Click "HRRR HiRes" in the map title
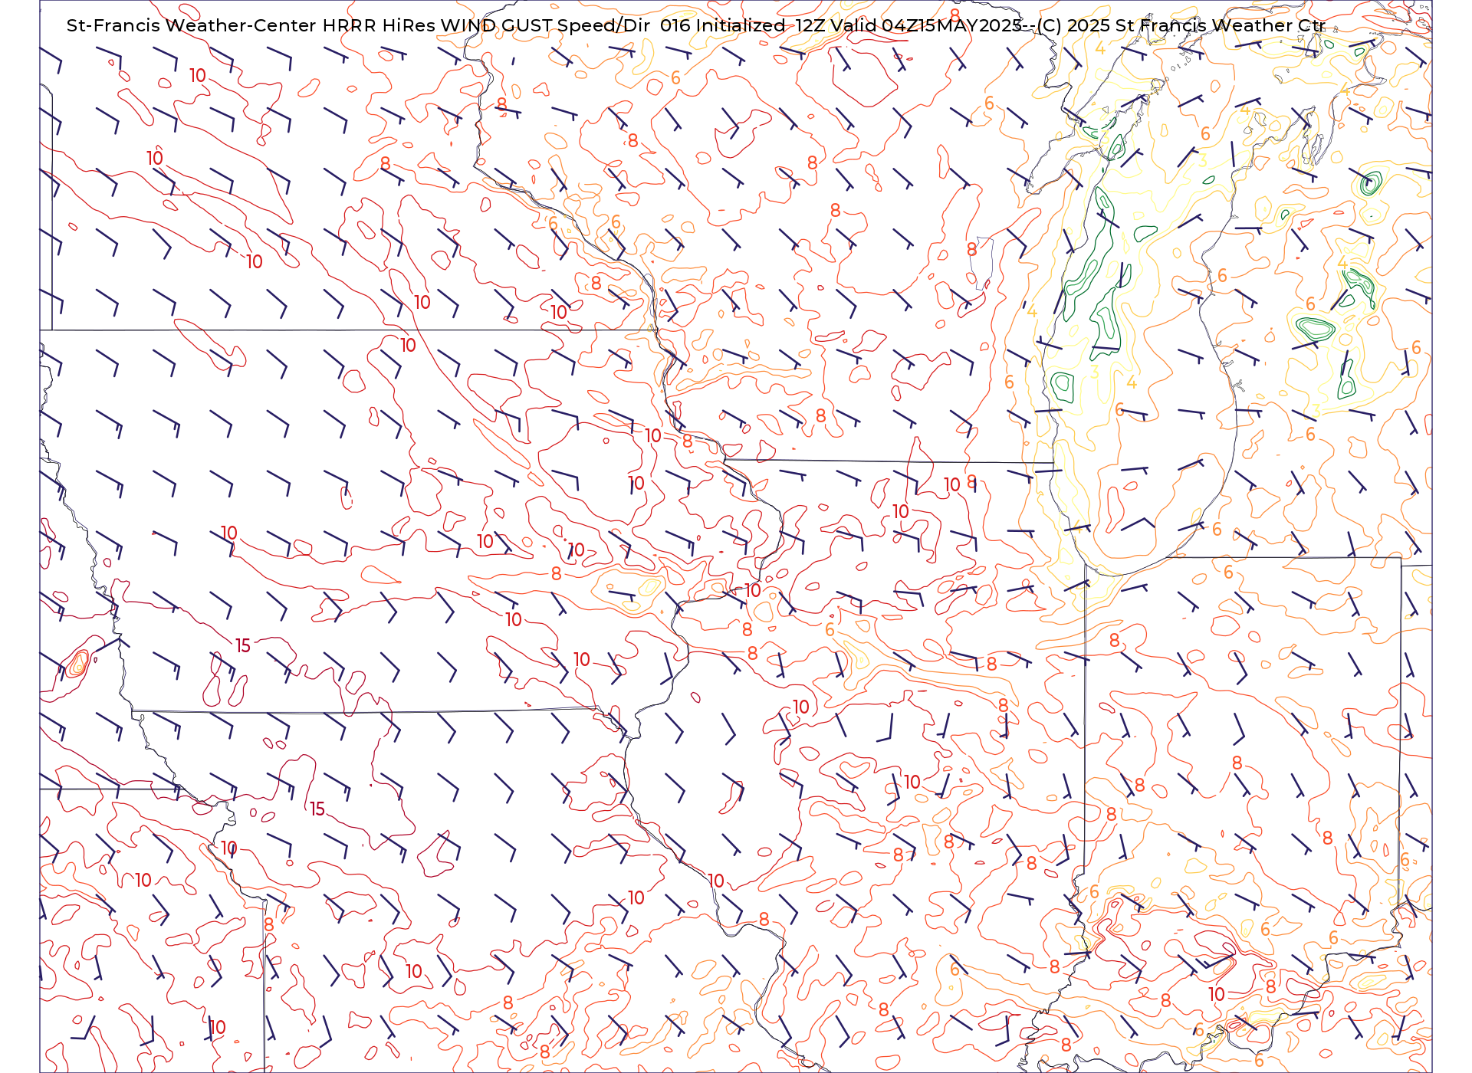1472x1073 pixels. [x=379, y=25]
